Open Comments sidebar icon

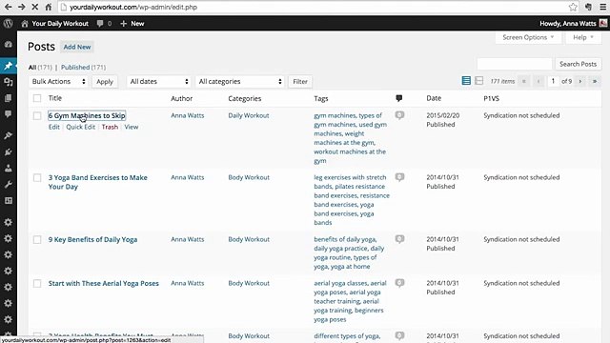coord(9,114)
